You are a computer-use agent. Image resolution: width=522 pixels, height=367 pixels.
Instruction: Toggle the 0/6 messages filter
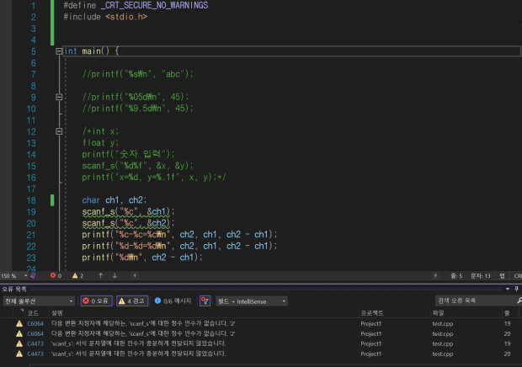point(176,301)
